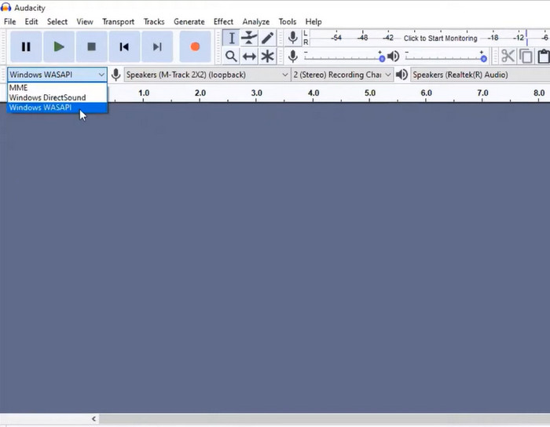Stop playback with the Stop button
This screenshot has height=427, width=550.
coord(92,46)
